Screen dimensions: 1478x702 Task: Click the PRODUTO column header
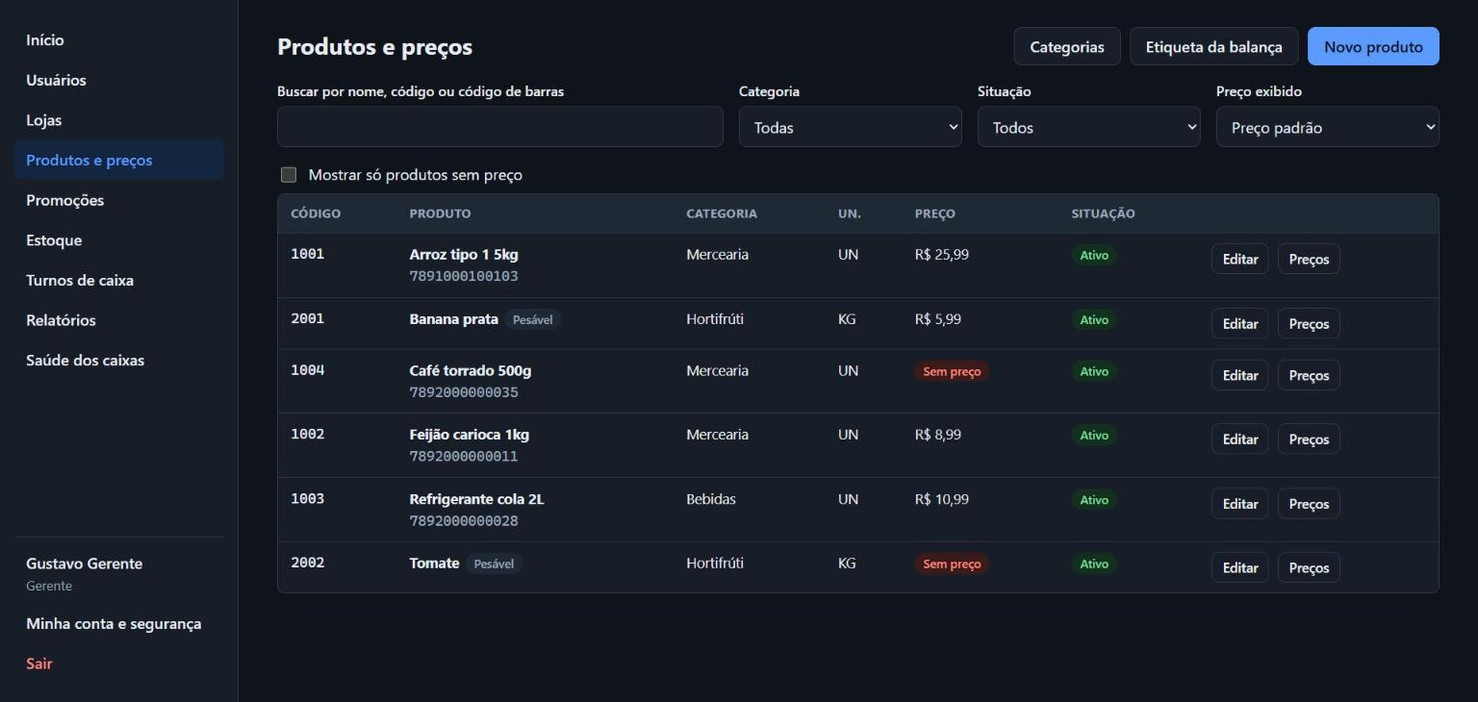441,213
